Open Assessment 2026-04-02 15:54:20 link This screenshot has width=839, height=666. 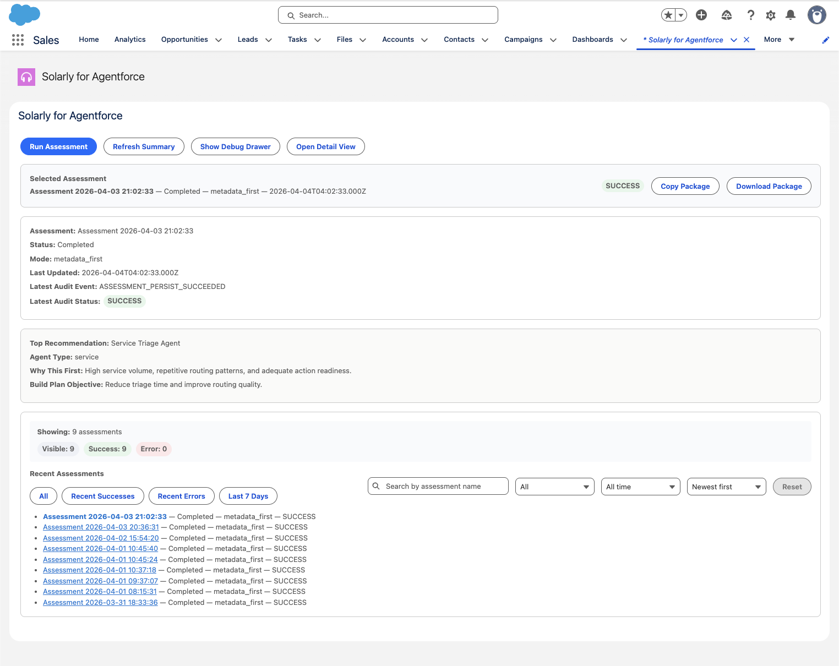(101, 538)
